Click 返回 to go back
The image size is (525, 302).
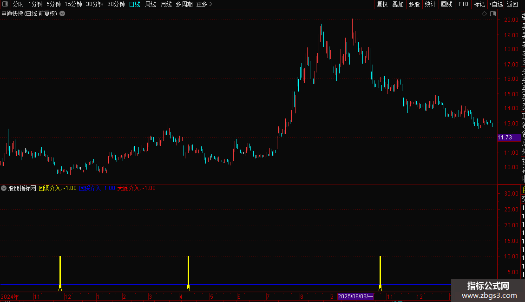coord(512,4)
